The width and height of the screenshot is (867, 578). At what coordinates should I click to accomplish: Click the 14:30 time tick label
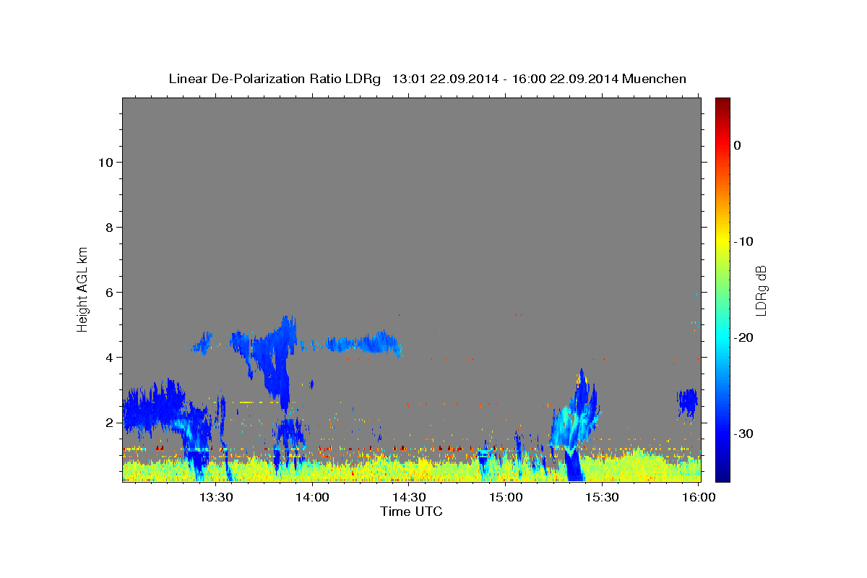pos(409,497)
